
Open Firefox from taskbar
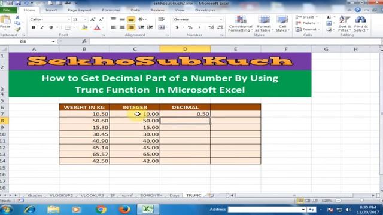click(124, 210)
